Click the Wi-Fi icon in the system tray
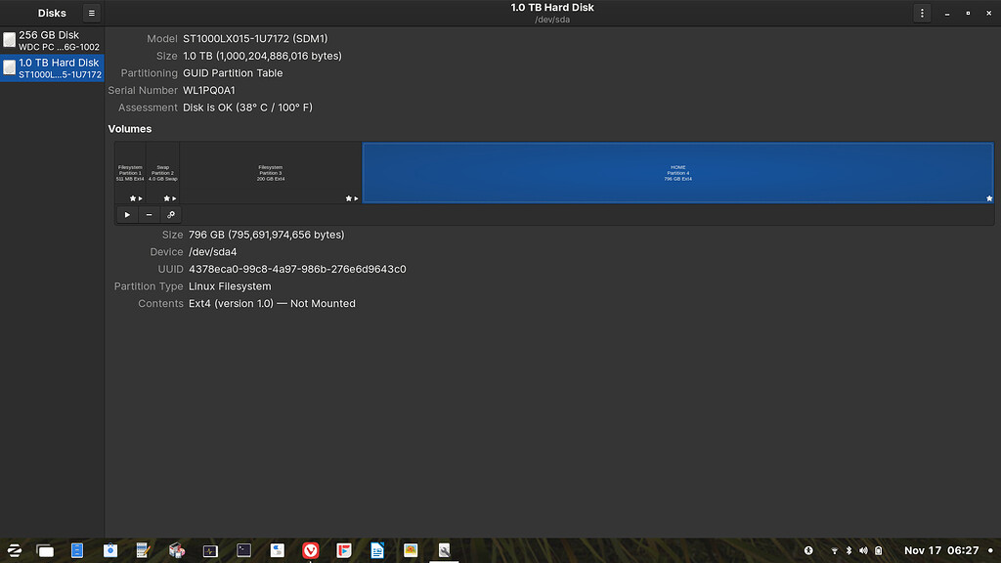Viewport: 1001px width, 563px height. (x=835, y=550)
